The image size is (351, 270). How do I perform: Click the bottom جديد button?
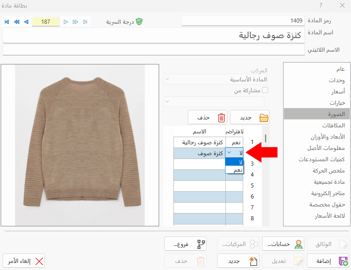[x=238, y=261]
